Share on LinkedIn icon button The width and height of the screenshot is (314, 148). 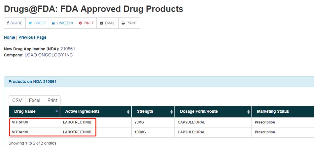point(54,23)
